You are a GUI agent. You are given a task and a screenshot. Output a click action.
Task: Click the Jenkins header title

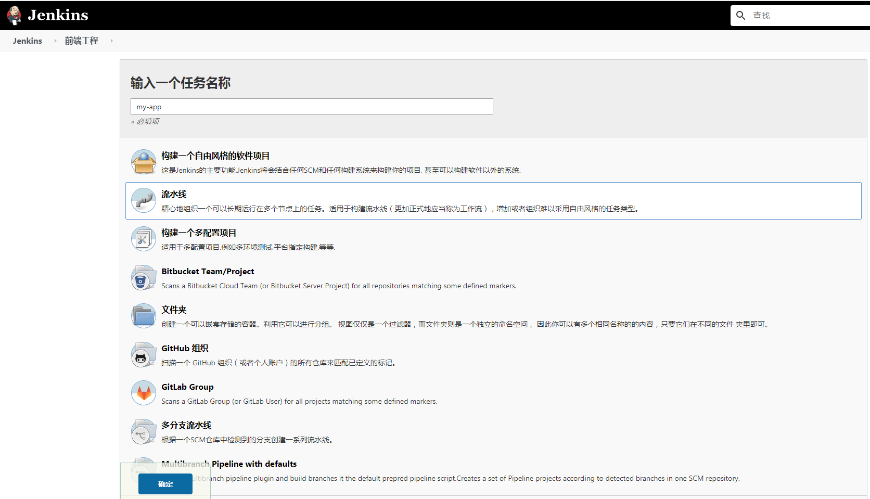(x=58, y=15)
